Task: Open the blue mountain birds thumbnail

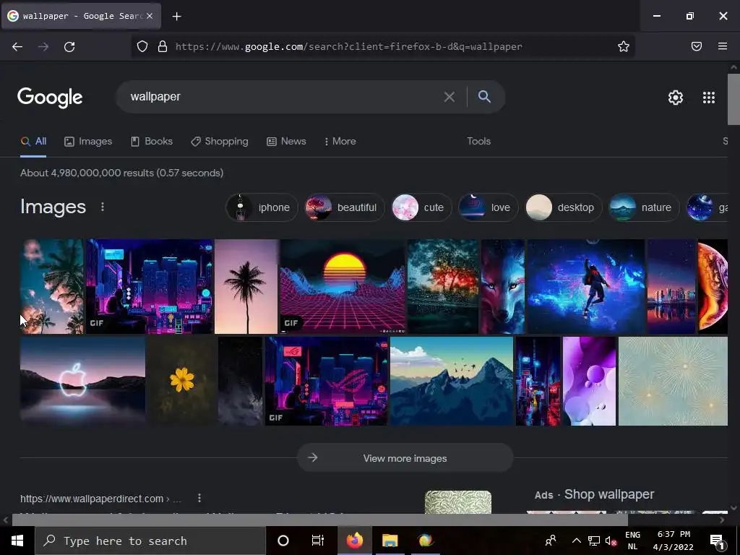Action: [452, 381]
